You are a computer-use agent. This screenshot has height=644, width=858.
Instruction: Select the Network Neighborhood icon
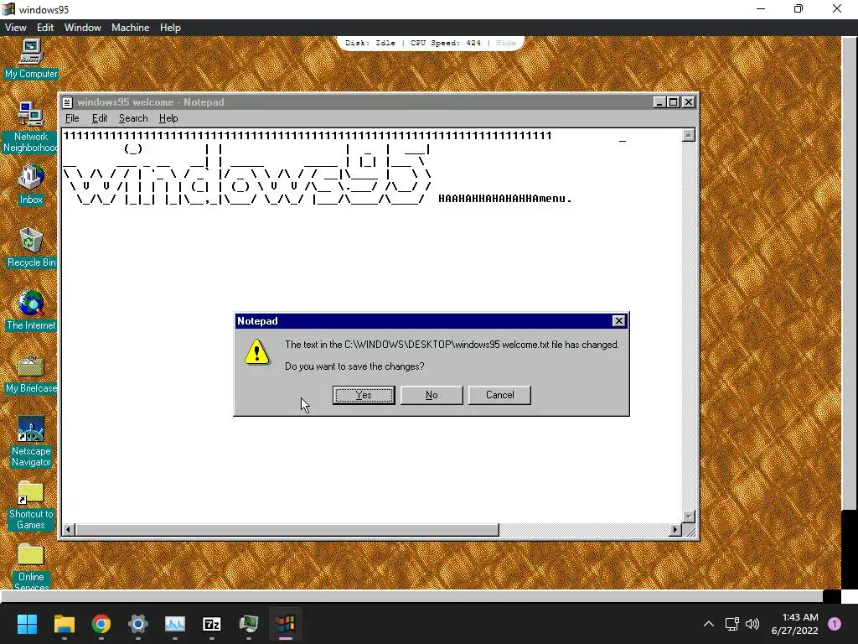click(30, 127)
